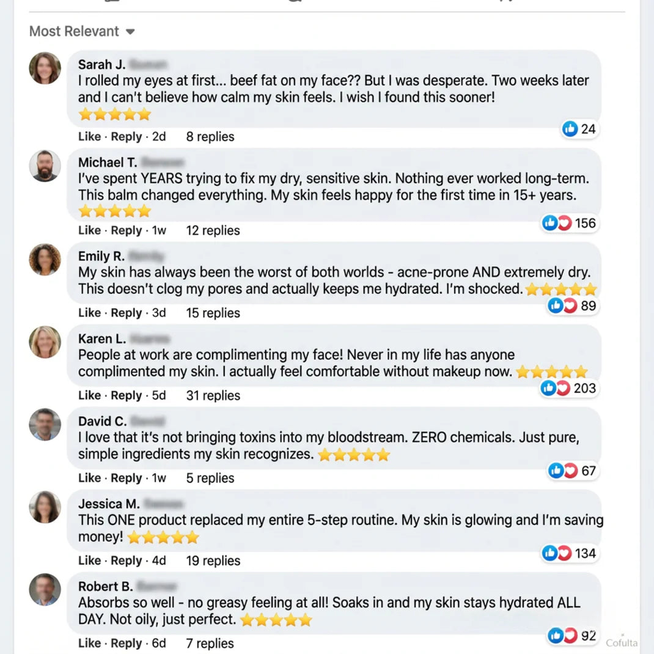Expand 31 replies under Karen L.'s comment

click(213, 395)
